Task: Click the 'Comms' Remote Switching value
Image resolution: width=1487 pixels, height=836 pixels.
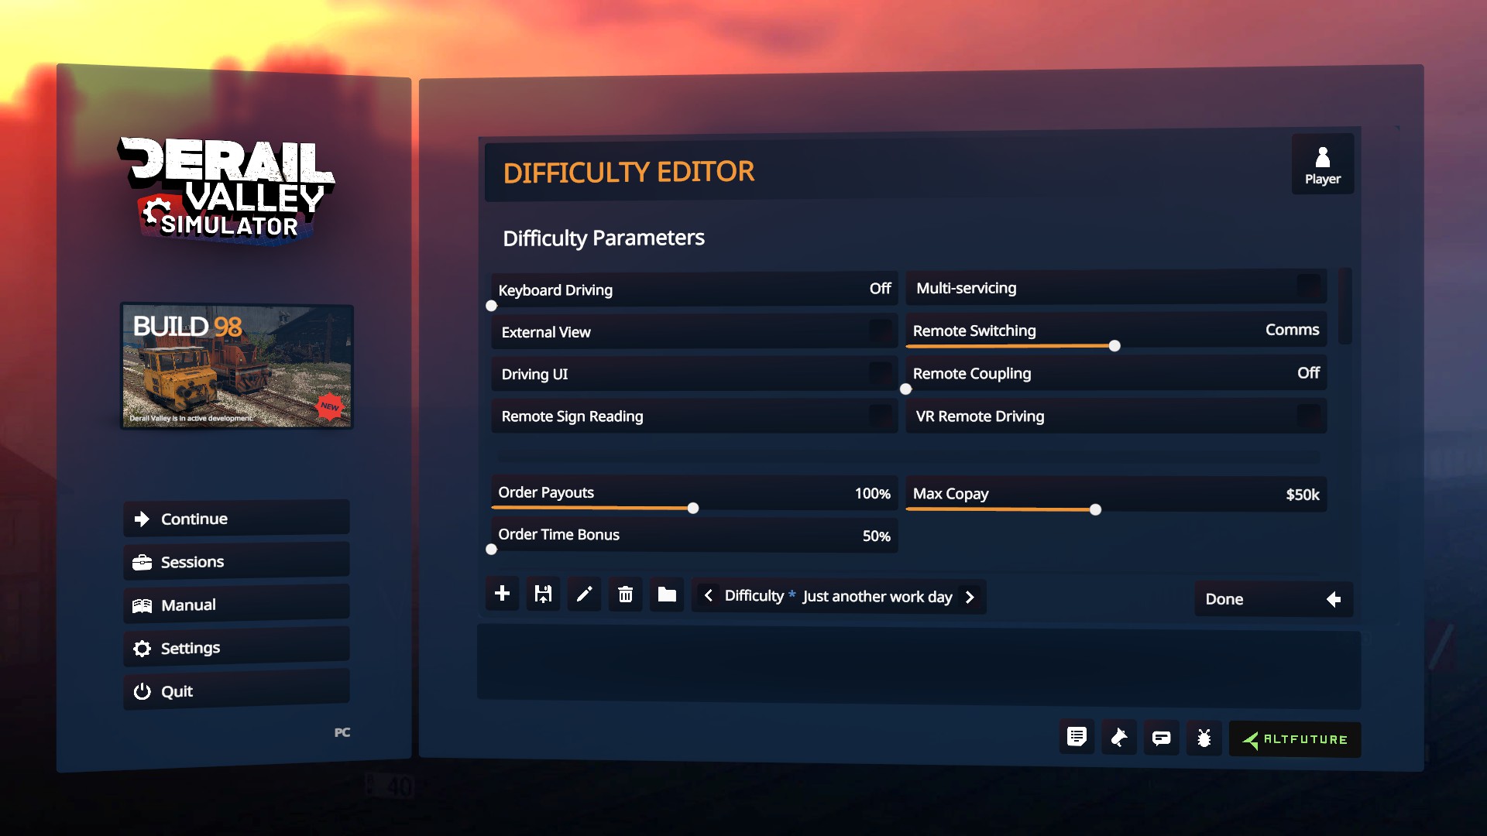Action: pos(1292,330)
